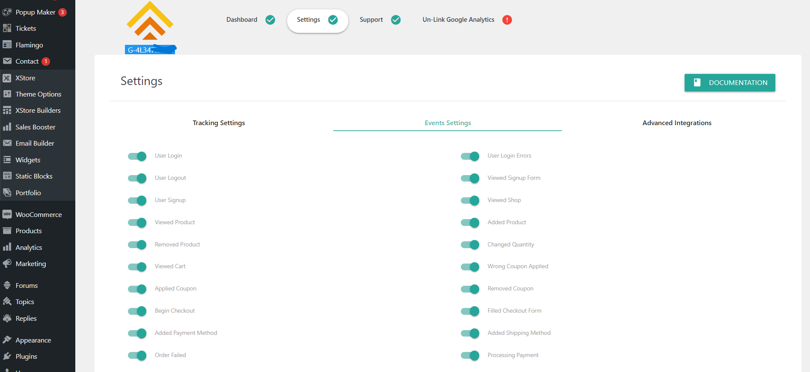810x372 pixels.
Task: Turn off Processing Payment toggle
Action: pos(470,355)
